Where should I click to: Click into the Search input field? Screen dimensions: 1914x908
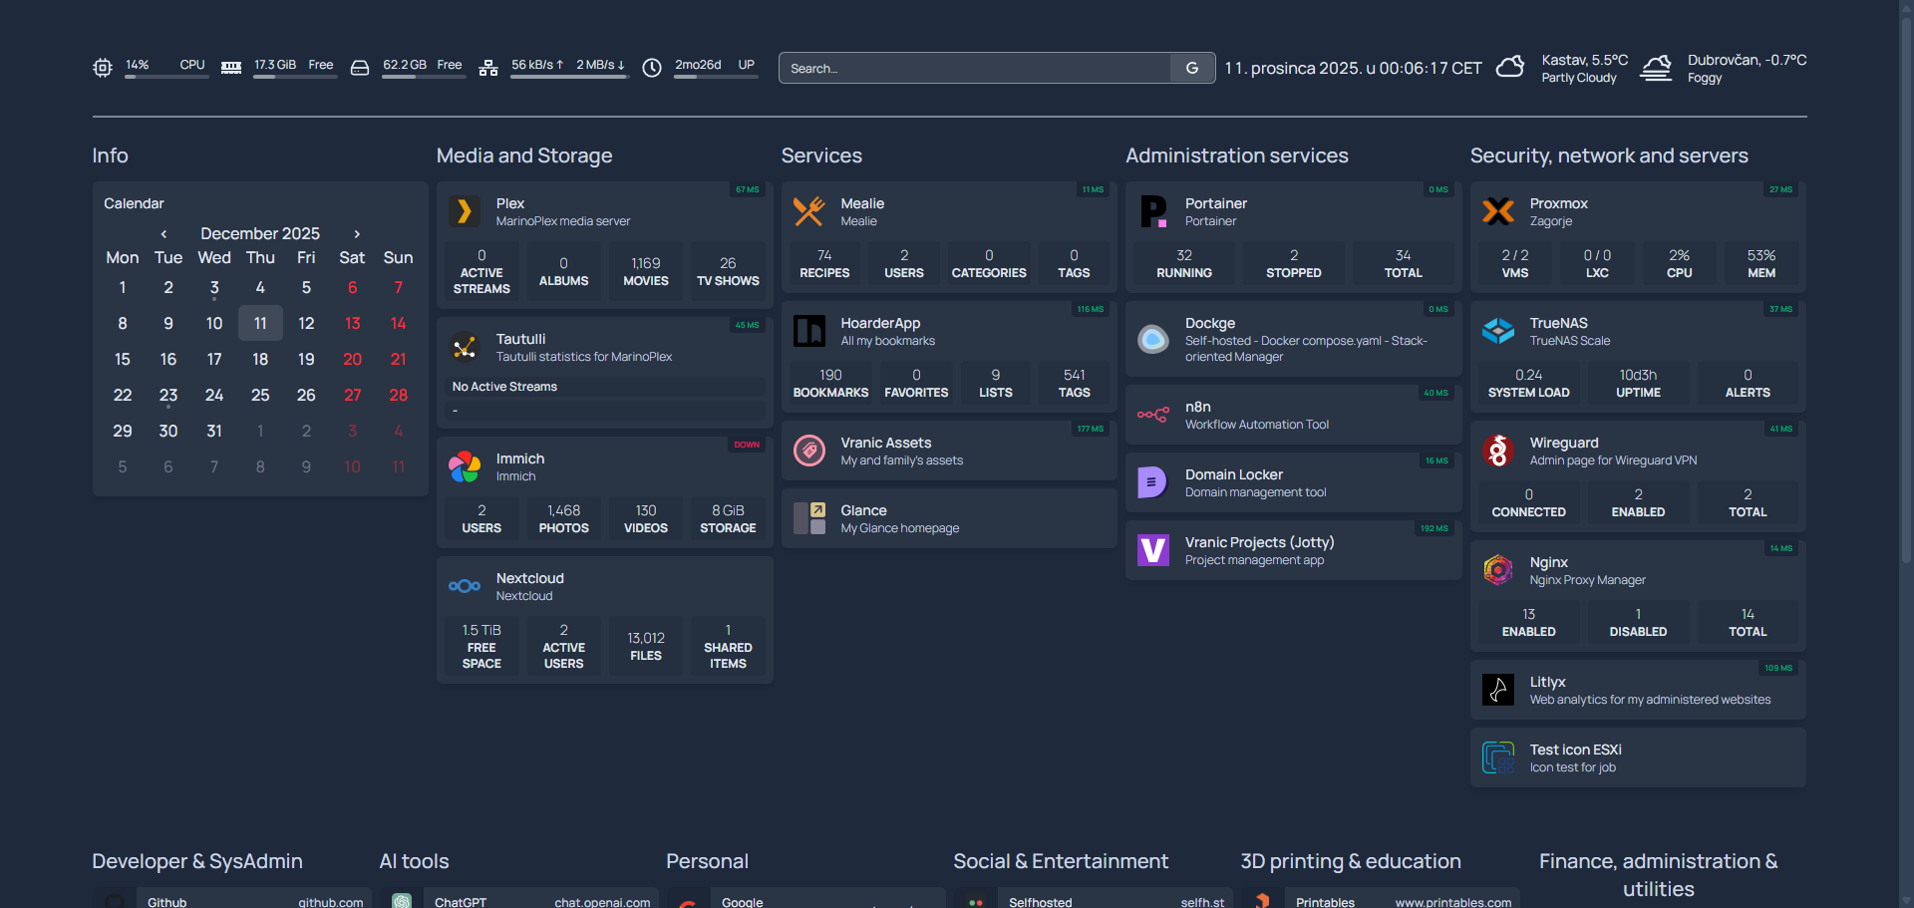(x=975, y=68)
